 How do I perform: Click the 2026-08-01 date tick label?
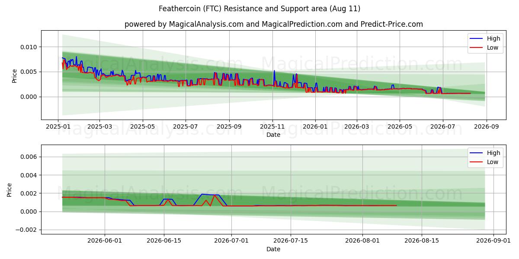point(363,241)
